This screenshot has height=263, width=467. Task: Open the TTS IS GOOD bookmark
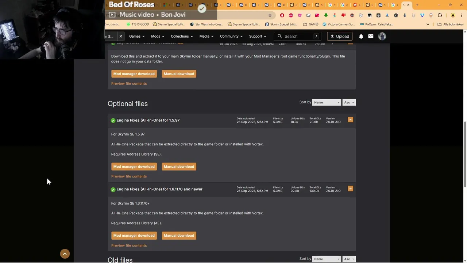click(x=137, y=24)
